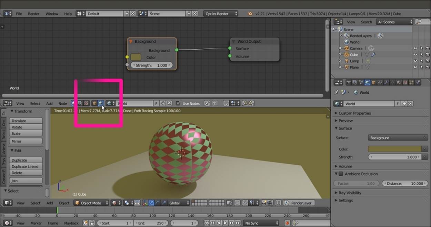Open the Node menu in node editor header
431x227 pixels.
coord(62,103)
